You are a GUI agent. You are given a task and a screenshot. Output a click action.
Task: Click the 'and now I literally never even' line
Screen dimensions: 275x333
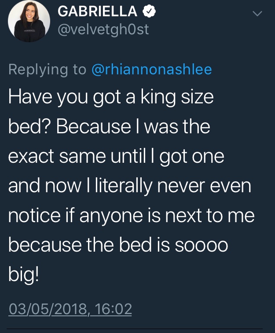[129, 187]
